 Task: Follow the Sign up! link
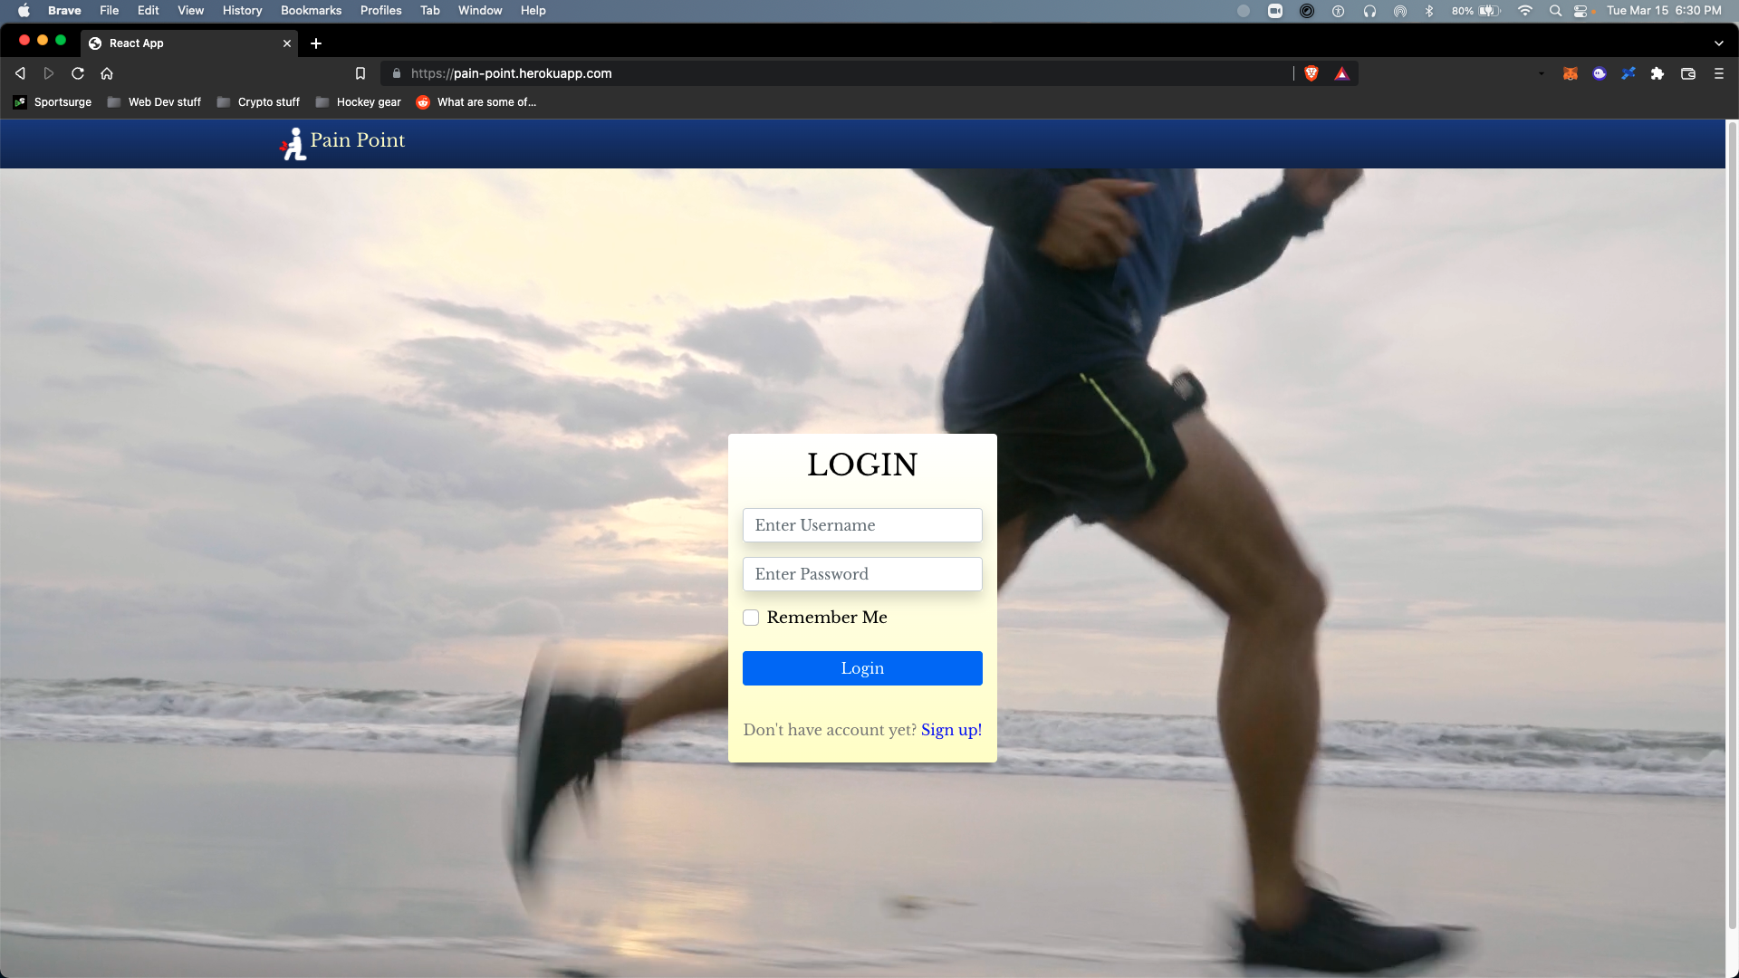click(x=951, y=730)
